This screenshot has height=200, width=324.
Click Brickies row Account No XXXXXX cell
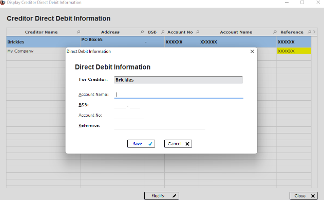point(182,42)
